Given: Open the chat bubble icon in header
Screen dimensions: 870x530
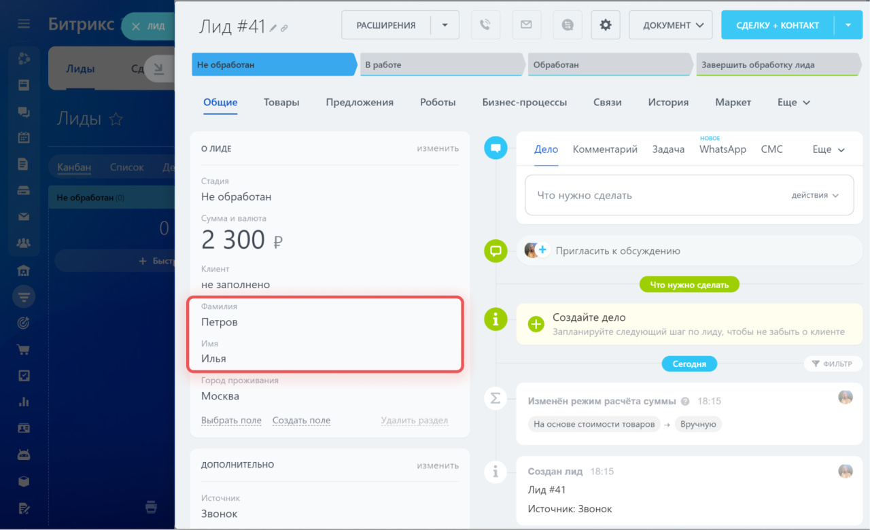Looking at the screenshot, I should click(568, 25).
